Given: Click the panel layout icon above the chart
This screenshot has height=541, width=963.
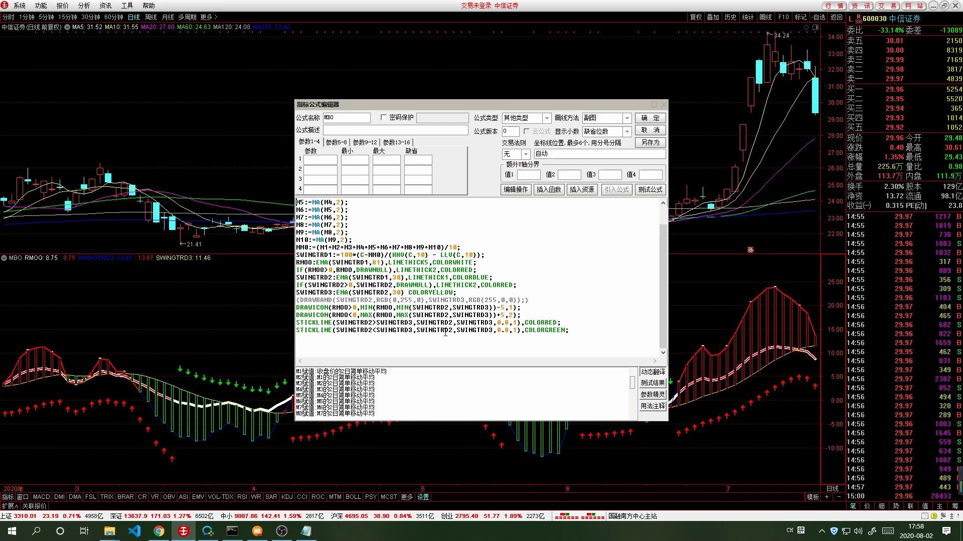Looking at the screenshot, I should point(816,28).
